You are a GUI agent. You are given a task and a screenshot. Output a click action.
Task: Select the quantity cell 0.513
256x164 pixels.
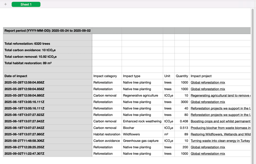tap(182, 128)
